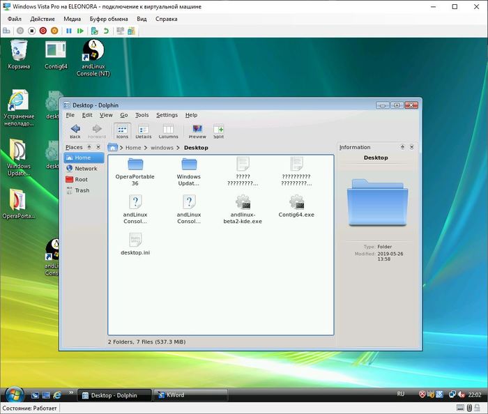Select Устранение неполадо... desktop shortcut
The width and height of the screenshot is (488, 414).
pyautogui.click(x=19, y=108)
